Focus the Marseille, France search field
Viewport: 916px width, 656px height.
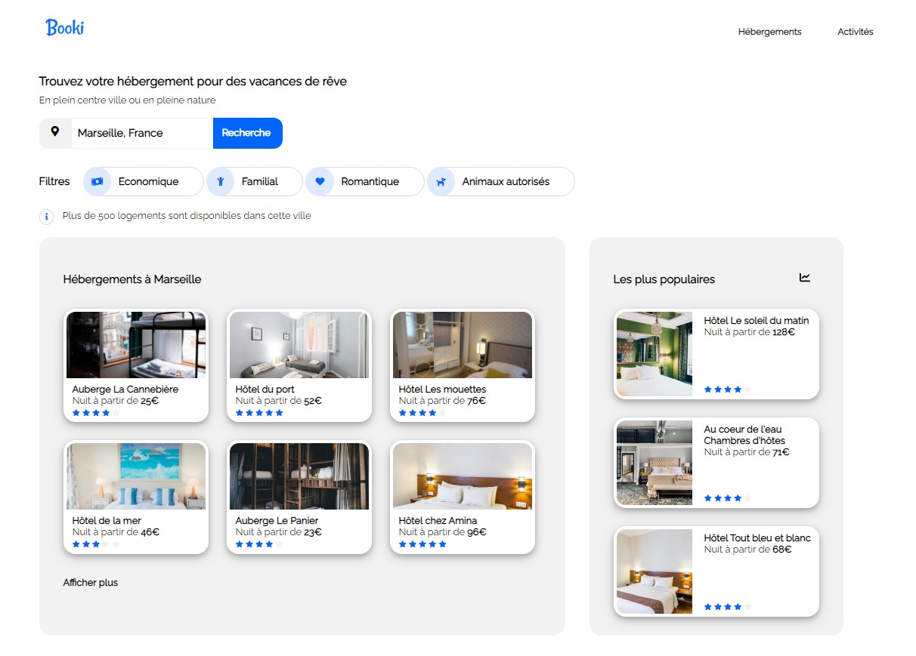pos(142,133)
